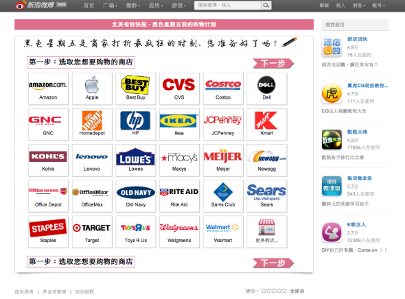Pick the IKEA store tile

point(179,125)
